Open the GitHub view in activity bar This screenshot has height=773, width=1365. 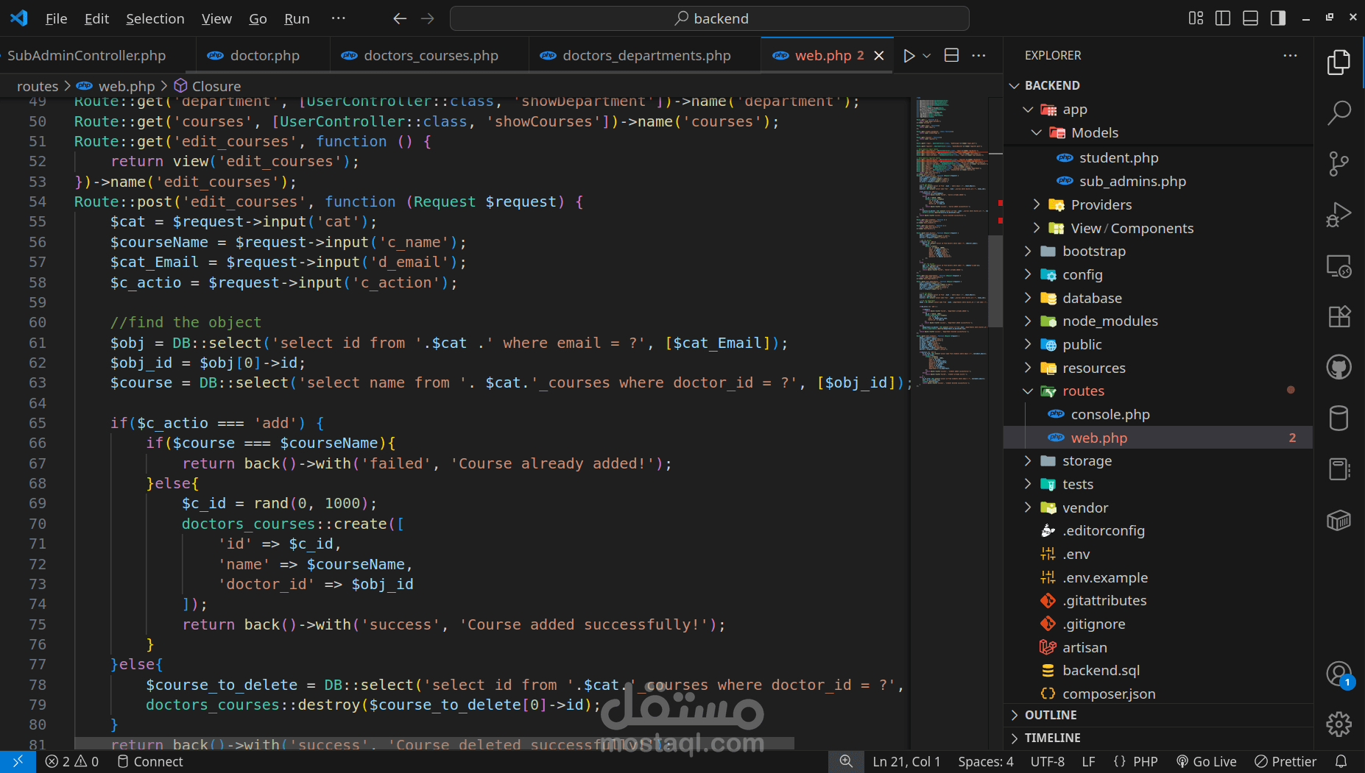(1338, 367)
